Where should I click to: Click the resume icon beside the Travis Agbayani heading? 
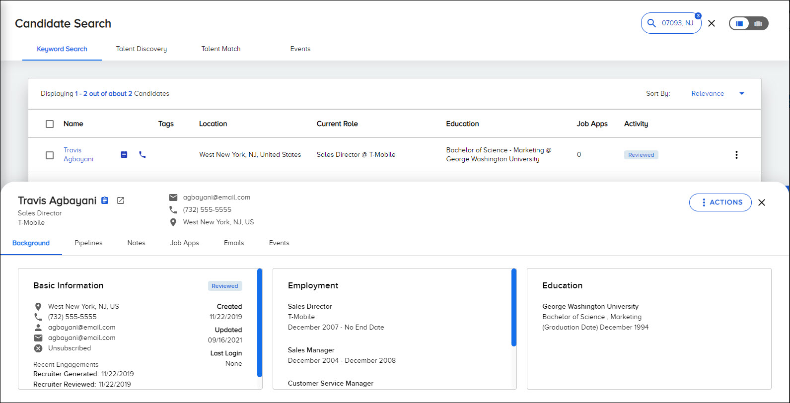(105, 201)
